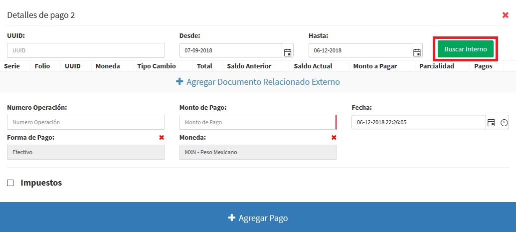Image resolution: width=516 pixels, height=232 pixels.
Task: Clear the Moneda selection with red X
Action: 334,138
